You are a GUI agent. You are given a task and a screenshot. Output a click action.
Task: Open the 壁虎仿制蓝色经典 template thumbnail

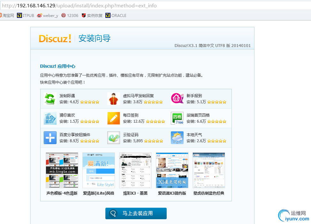click(x=209, y=170)
